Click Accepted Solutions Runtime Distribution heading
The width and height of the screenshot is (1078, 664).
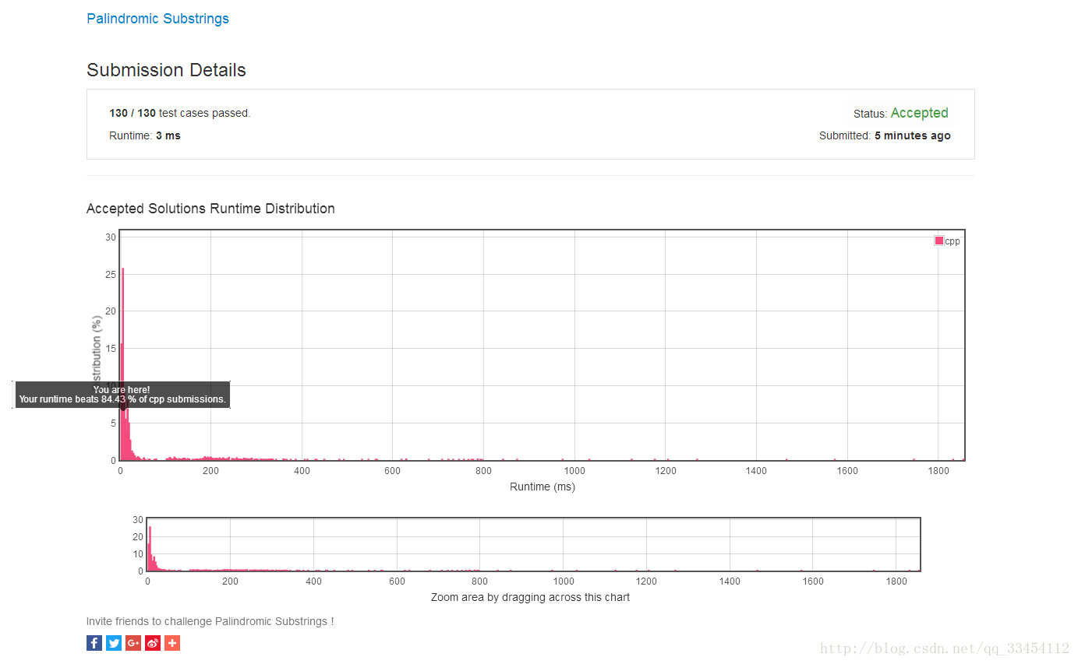pos(210,209)
